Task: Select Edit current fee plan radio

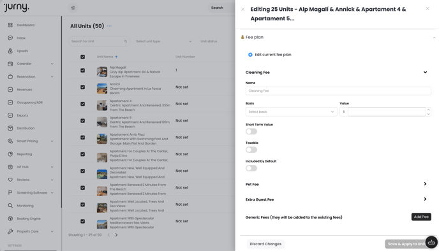Action: [x=250, y=55]
